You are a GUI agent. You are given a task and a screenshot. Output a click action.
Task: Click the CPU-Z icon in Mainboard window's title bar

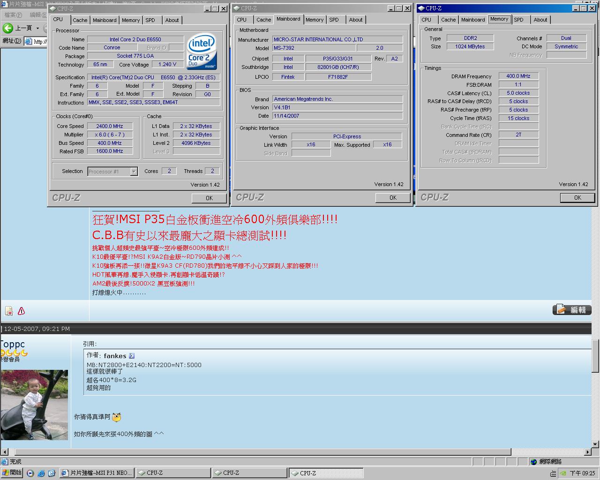coord(237,8)
